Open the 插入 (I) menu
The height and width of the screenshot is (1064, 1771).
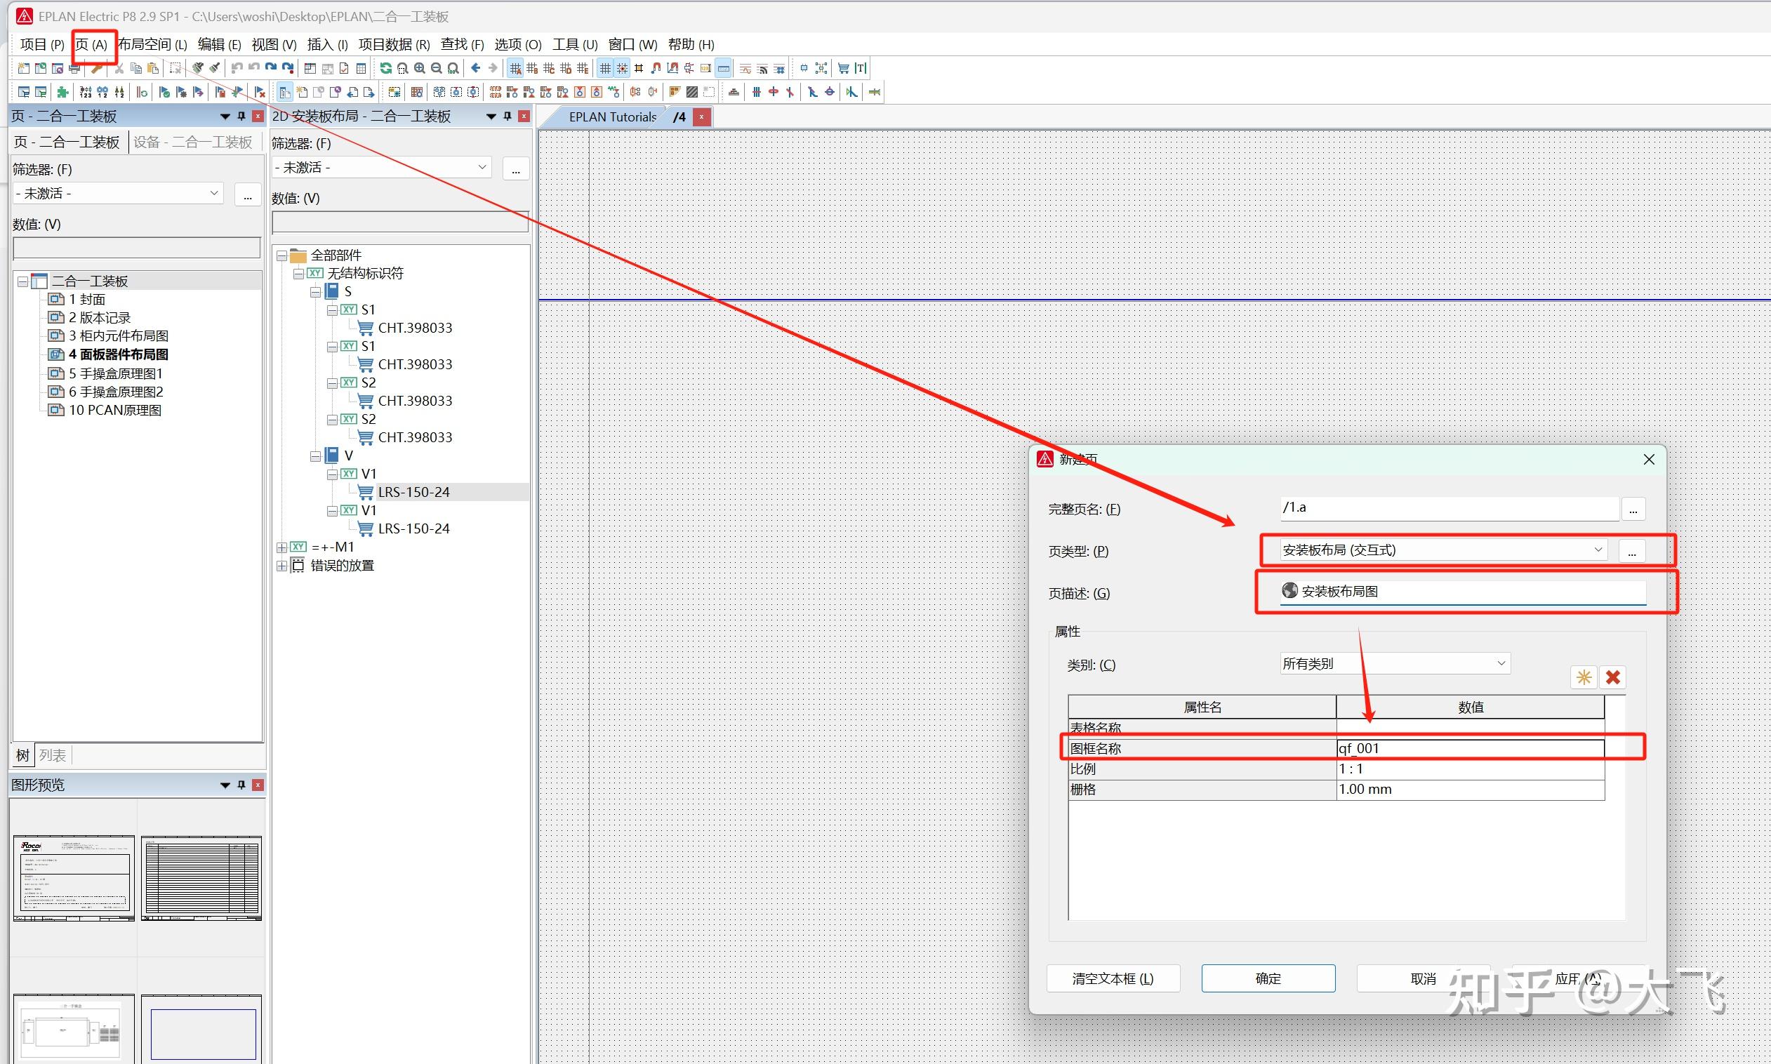click(328, 44)
